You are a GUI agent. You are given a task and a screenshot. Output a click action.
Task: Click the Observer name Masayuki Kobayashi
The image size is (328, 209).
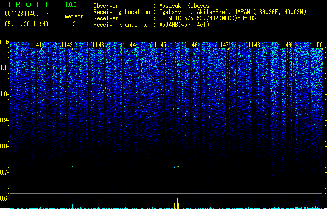pyautogui.click(x=187, y=6)
